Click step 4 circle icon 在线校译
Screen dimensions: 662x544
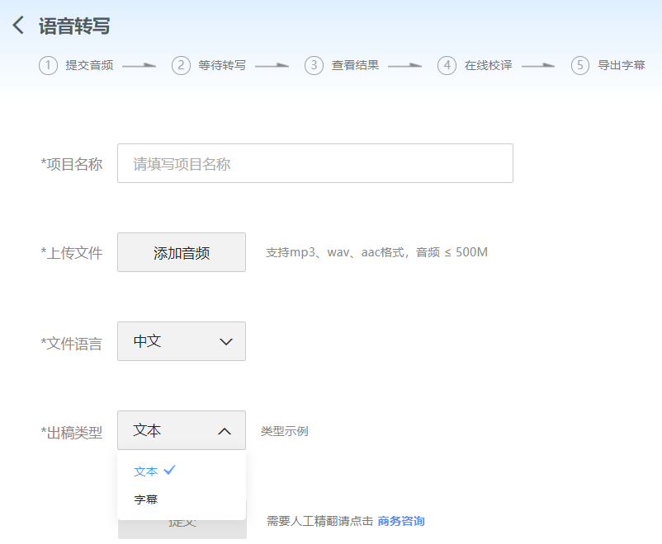pyautogui.click(x=447, y=65)
